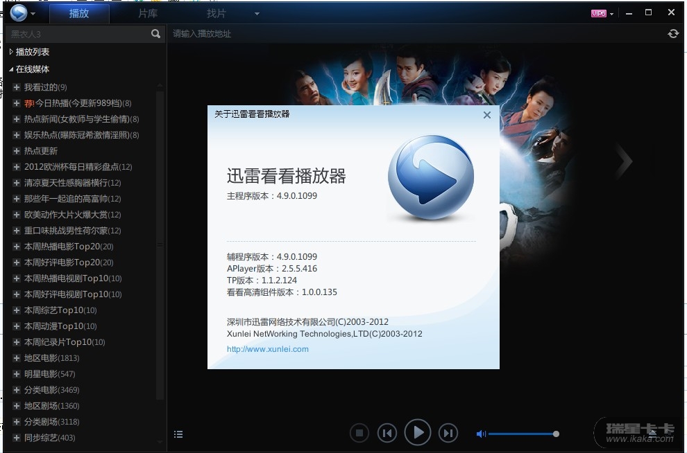Skip to the previous track
Screen dimensions: 687x453
387,433
